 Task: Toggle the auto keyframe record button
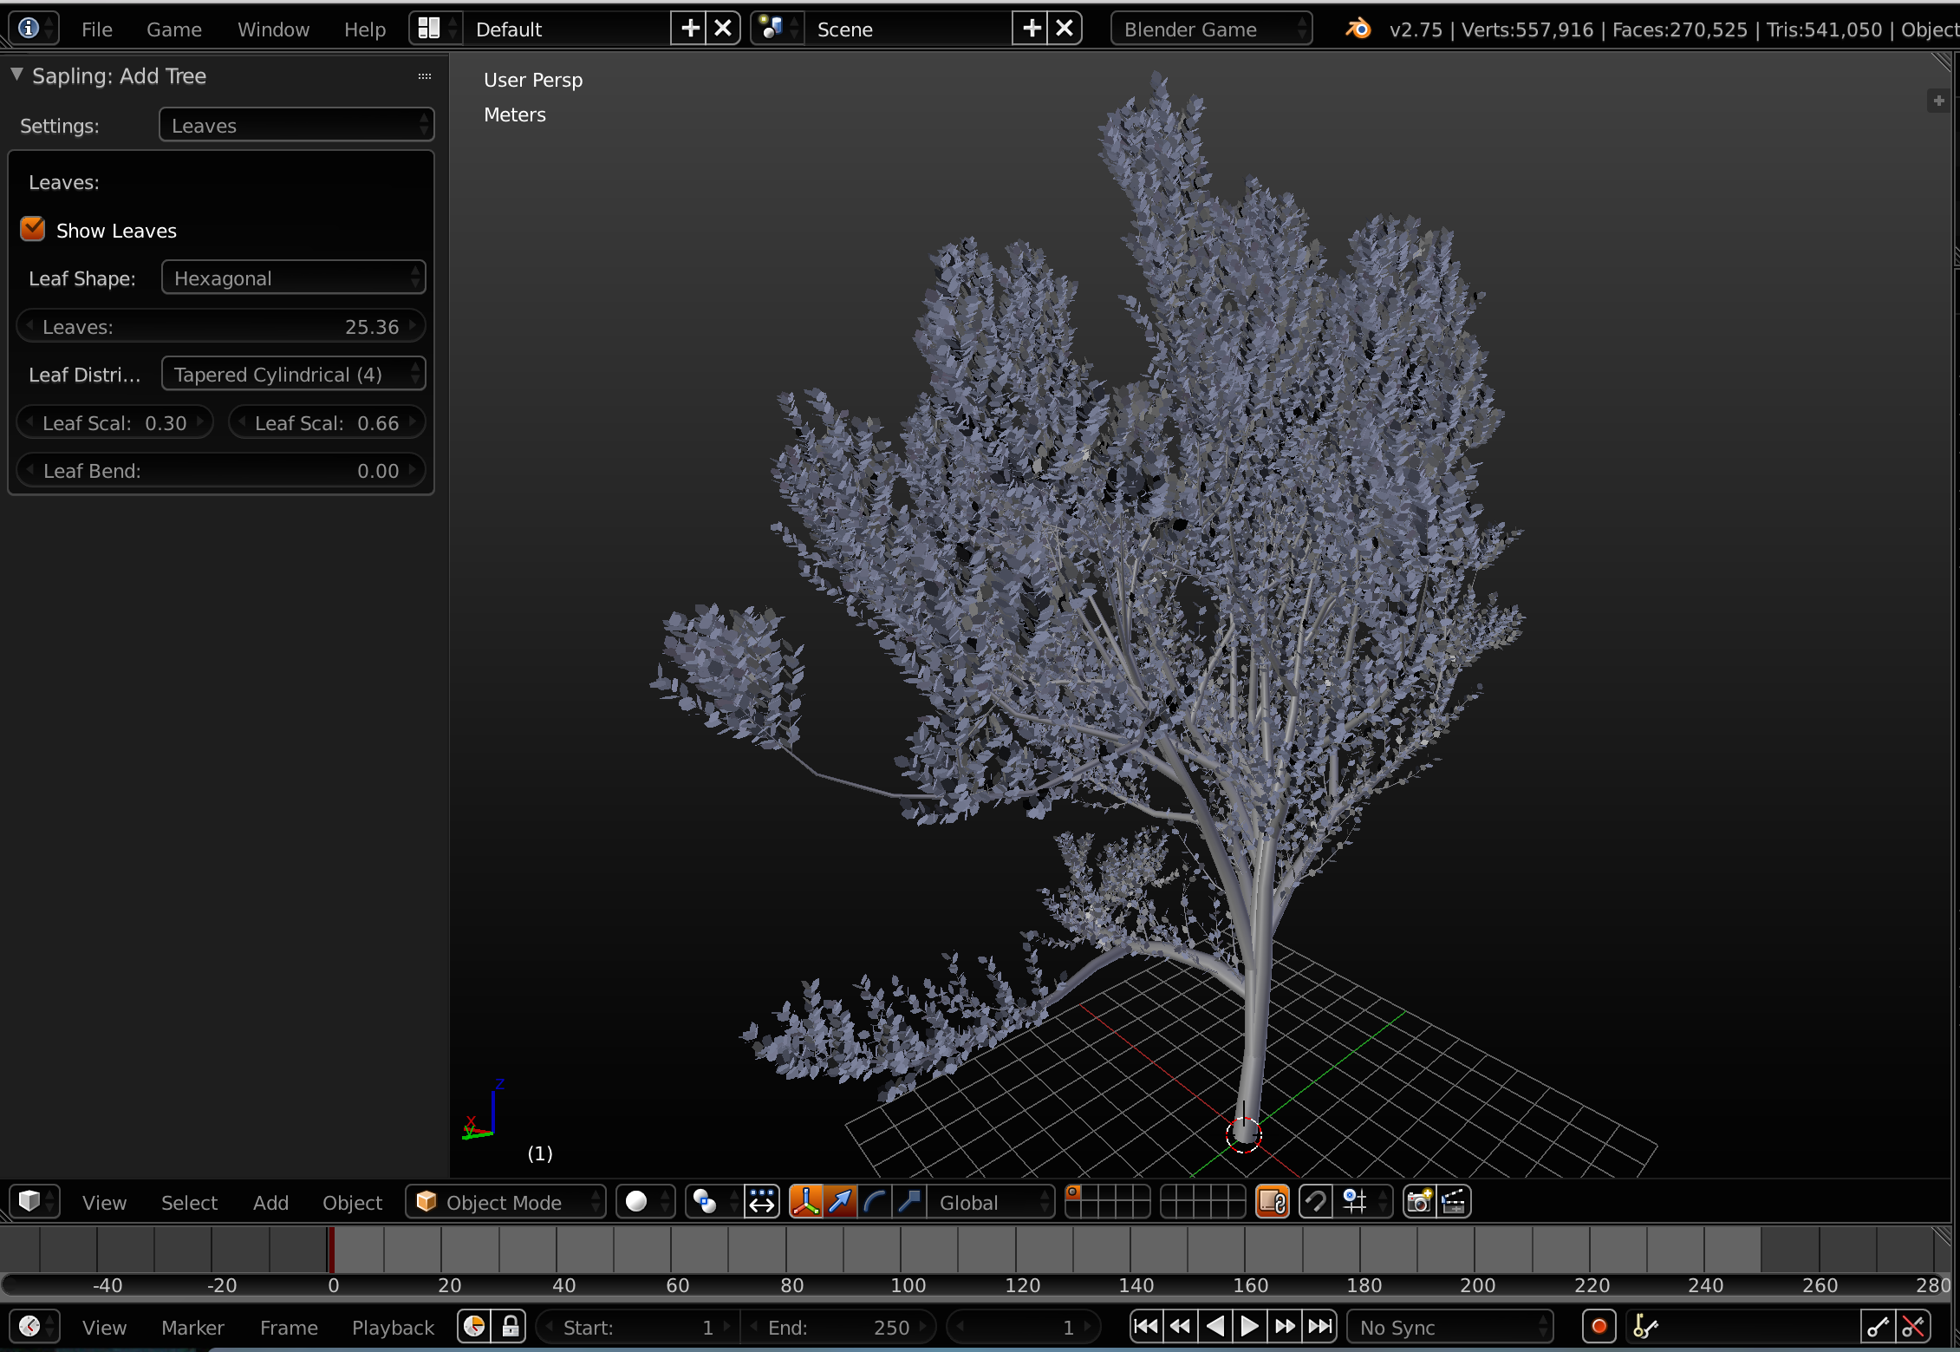click(1599, 1326)
